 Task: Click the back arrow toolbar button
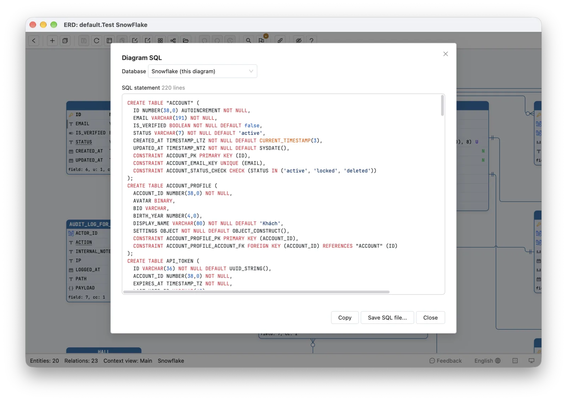click(x=34, y=40)
